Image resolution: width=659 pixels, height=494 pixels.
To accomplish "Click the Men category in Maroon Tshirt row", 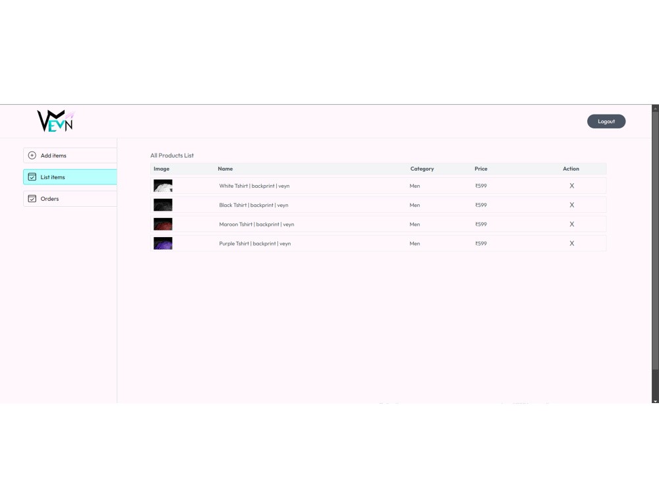I will pyautogui.click(x=415, y=225).
